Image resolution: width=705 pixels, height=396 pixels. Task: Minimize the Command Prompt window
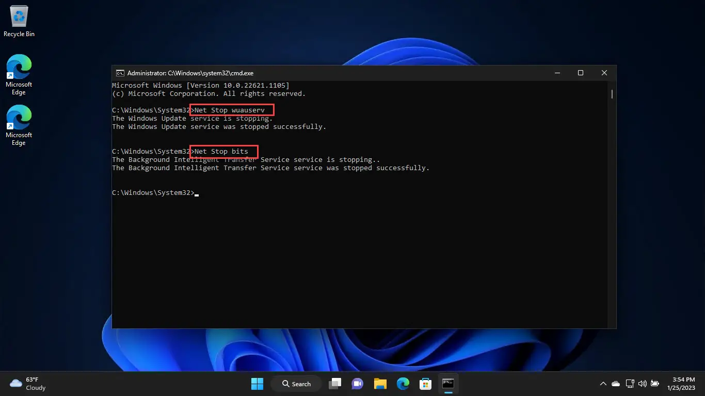(557, 73)
